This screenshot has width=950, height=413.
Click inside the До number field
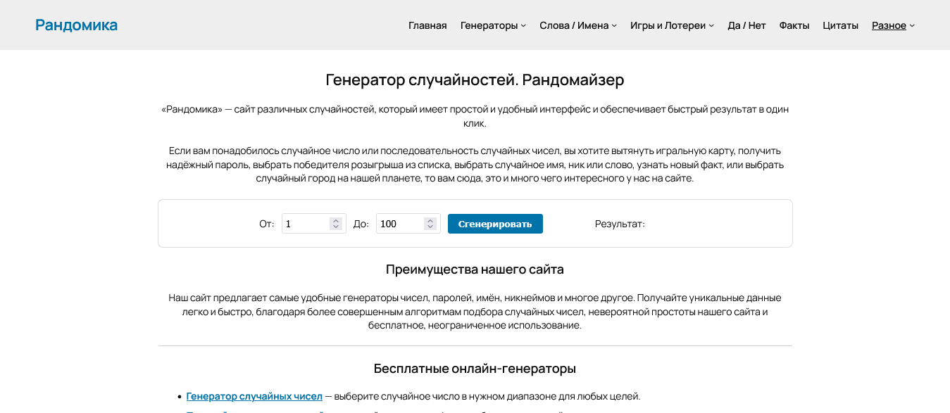[x=399, y=224]
